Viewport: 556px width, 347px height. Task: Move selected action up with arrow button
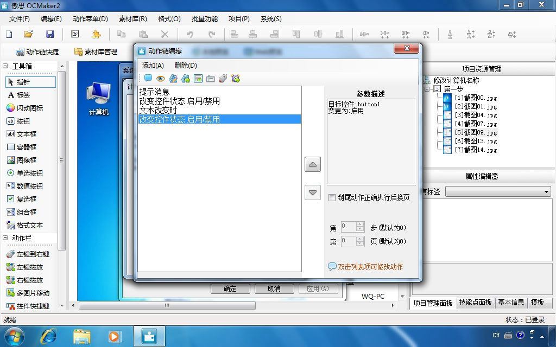[312, 164]
